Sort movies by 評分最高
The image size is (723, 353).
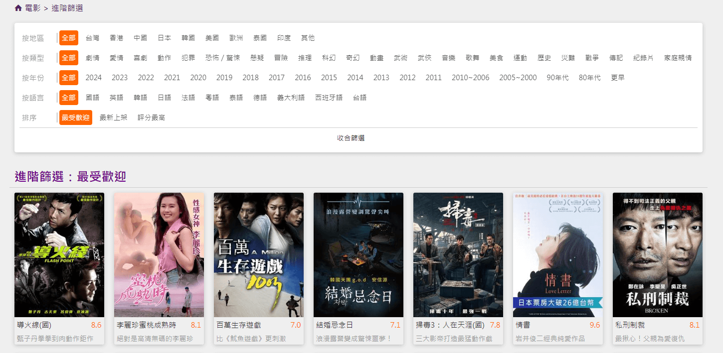(152, 118)
